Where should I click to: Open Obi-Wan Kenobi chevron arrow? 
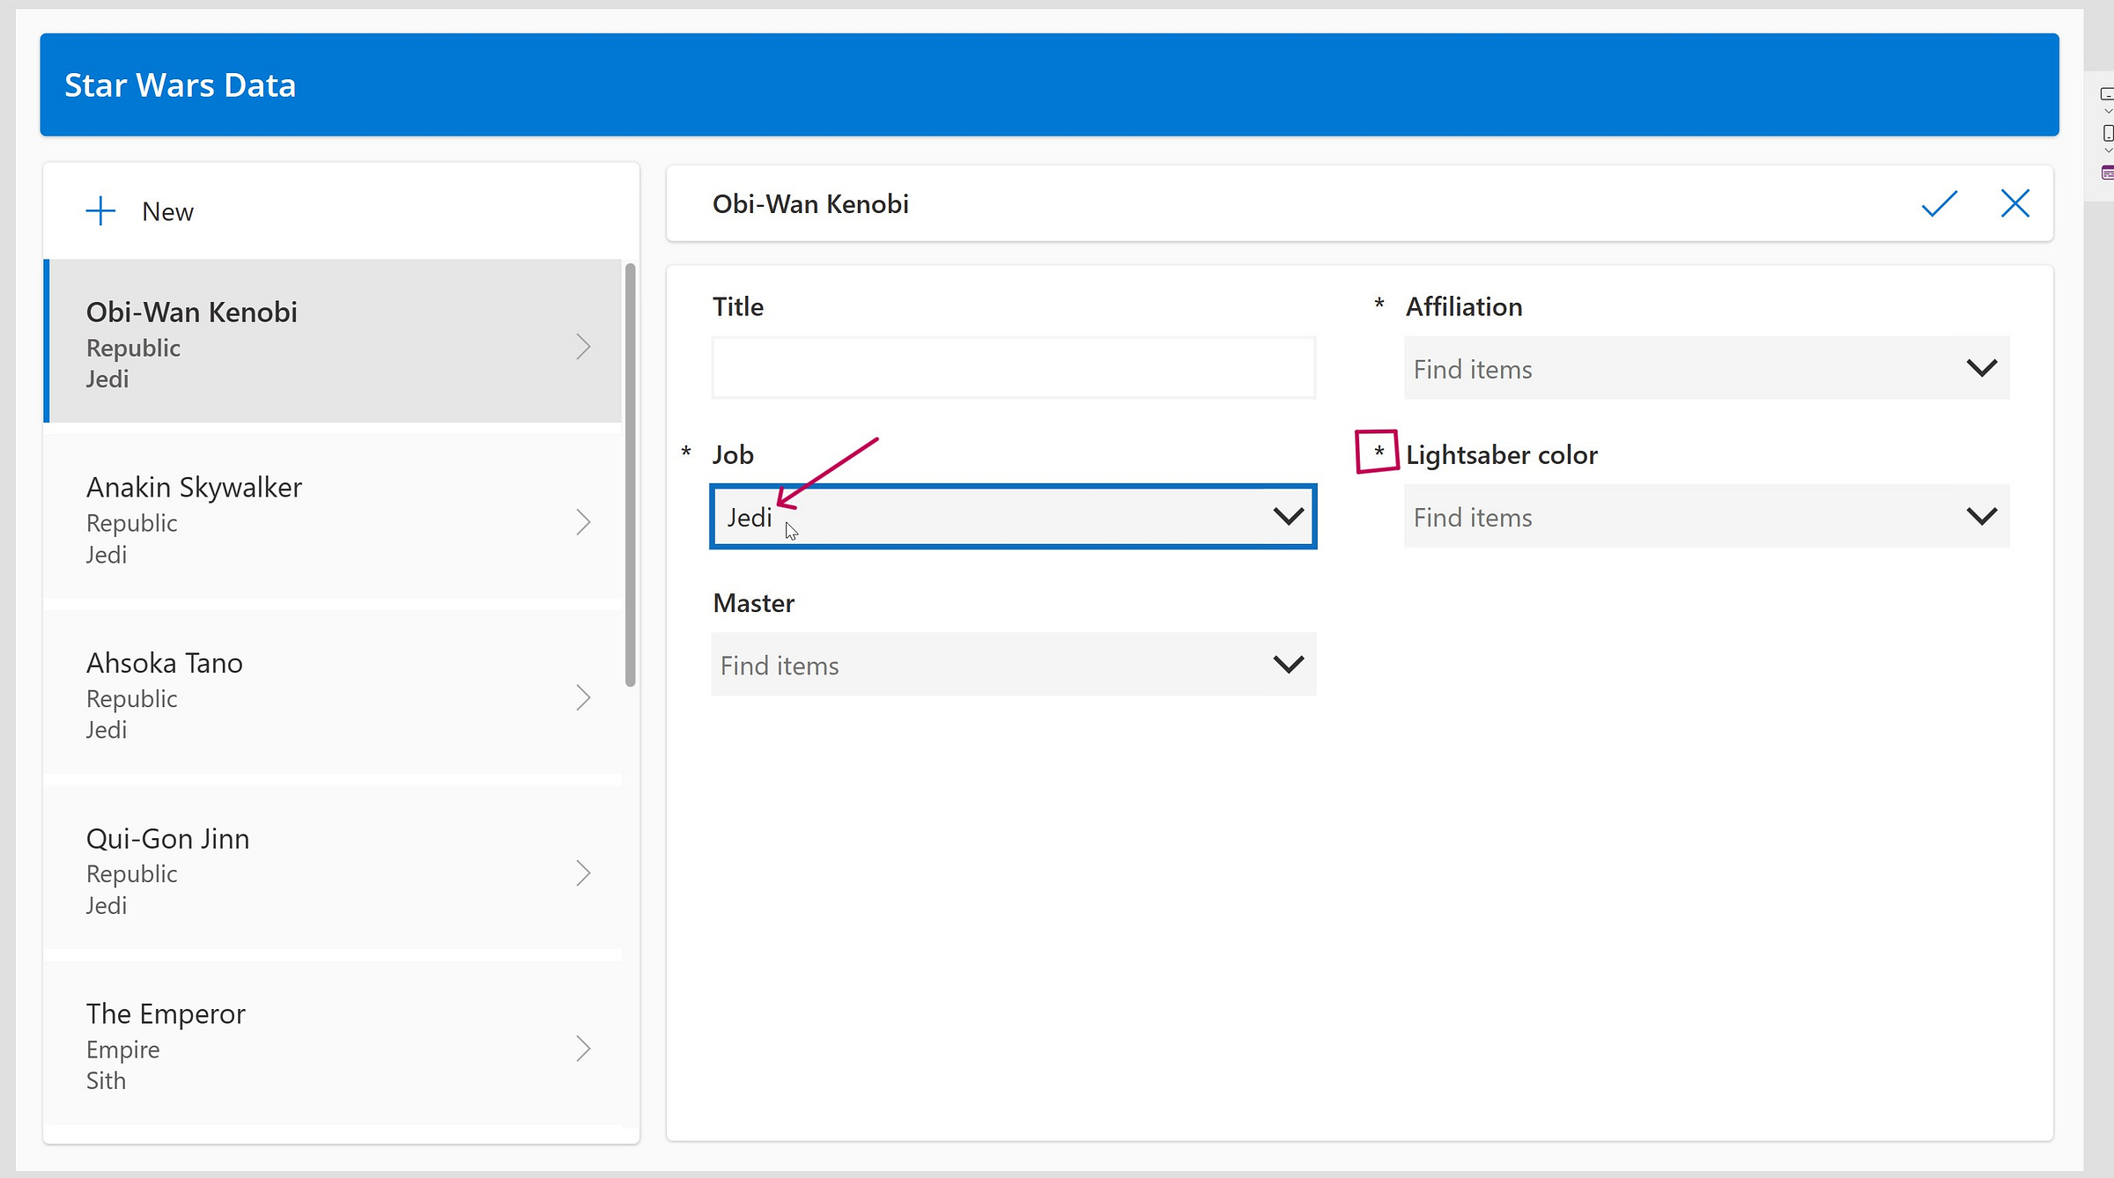coord(583,347)
